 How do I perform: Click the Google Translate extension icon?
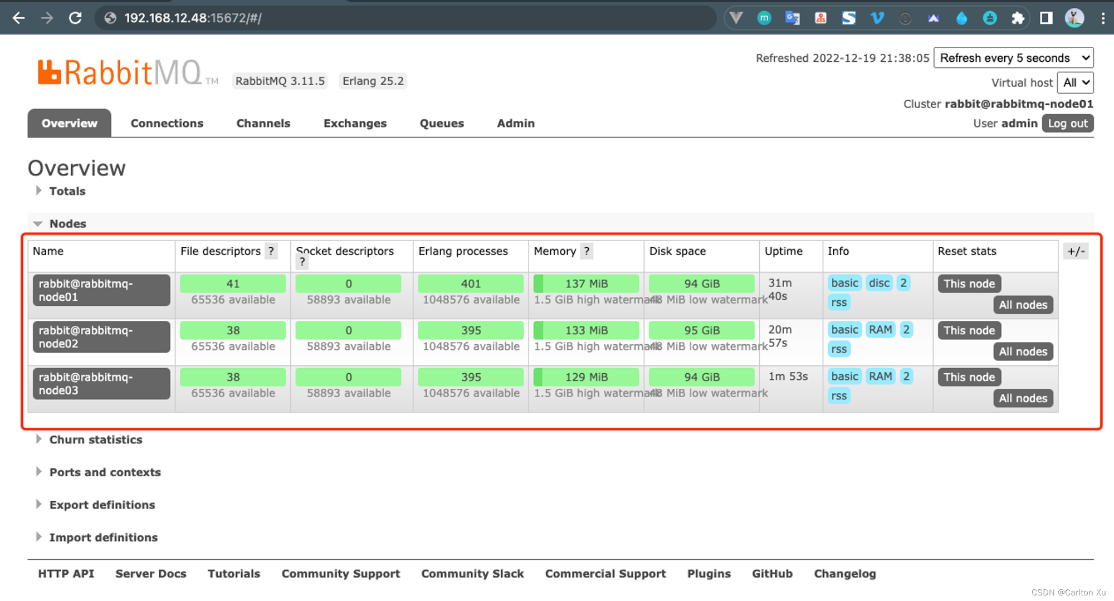point(792,18)
